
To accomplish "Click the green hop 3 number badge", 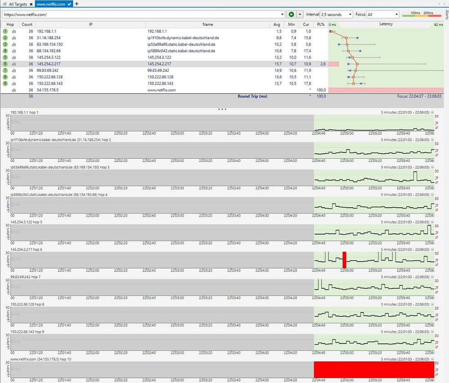I will [x=5, y=44].
